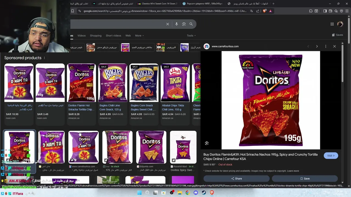The image size is (351, 197).
Task: Open Windows Start menu
Action: [139, 193]
